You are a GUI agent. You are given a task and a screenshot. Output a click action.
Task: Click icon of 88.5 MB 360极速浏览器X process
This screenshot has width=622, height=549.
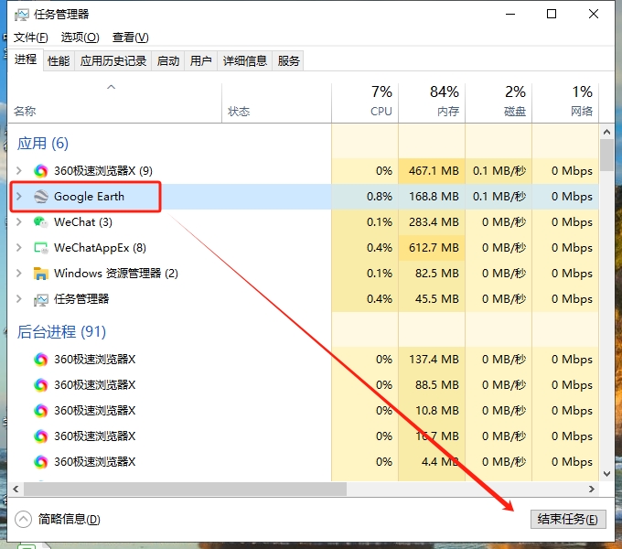[40, 385]
